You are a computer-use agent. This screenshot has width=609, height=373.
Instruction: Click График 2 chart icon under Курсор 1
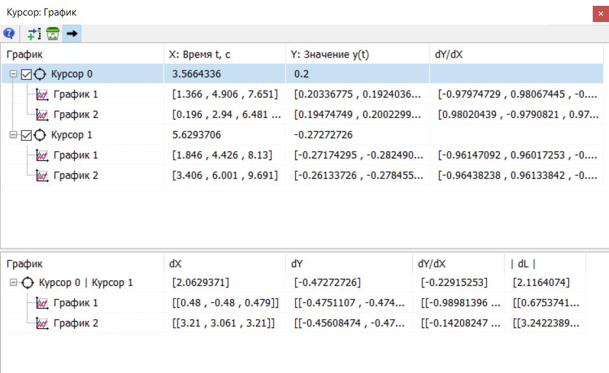tap(42, 175)
